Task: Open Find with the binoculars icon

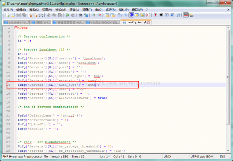Action: click(80, 15)
